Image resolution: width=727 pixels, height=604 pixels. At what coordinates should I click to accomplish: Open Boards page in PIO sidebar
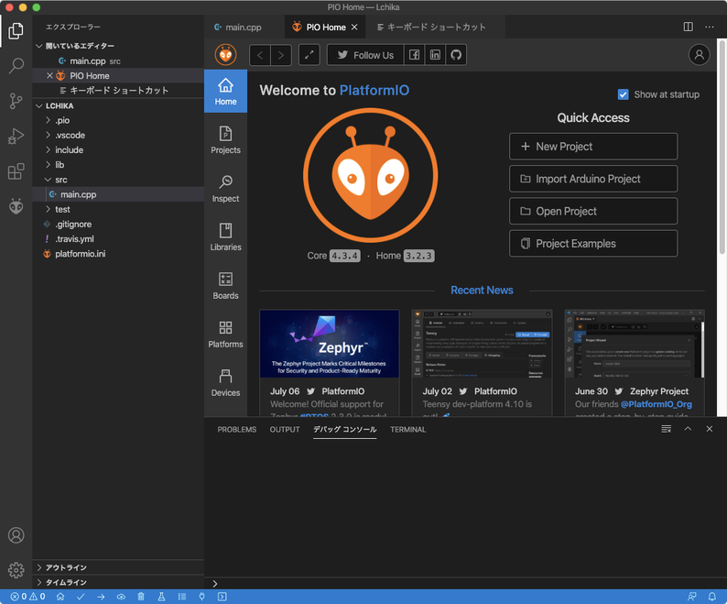tap(225, 285)
